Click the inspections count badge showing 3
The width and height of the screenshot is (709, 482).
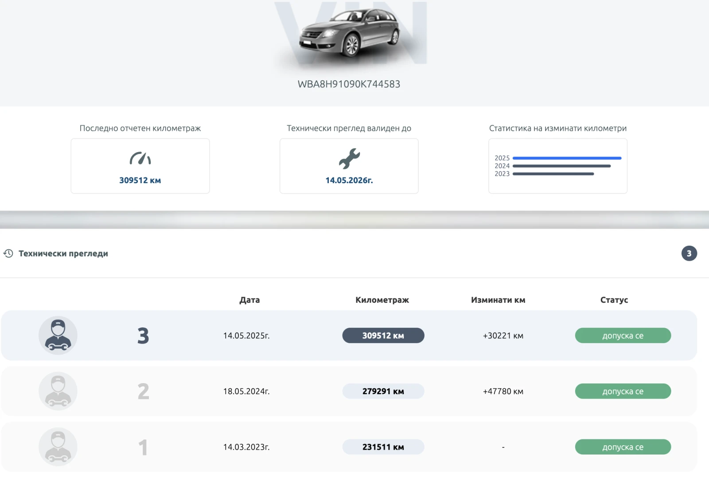[689, 254]
